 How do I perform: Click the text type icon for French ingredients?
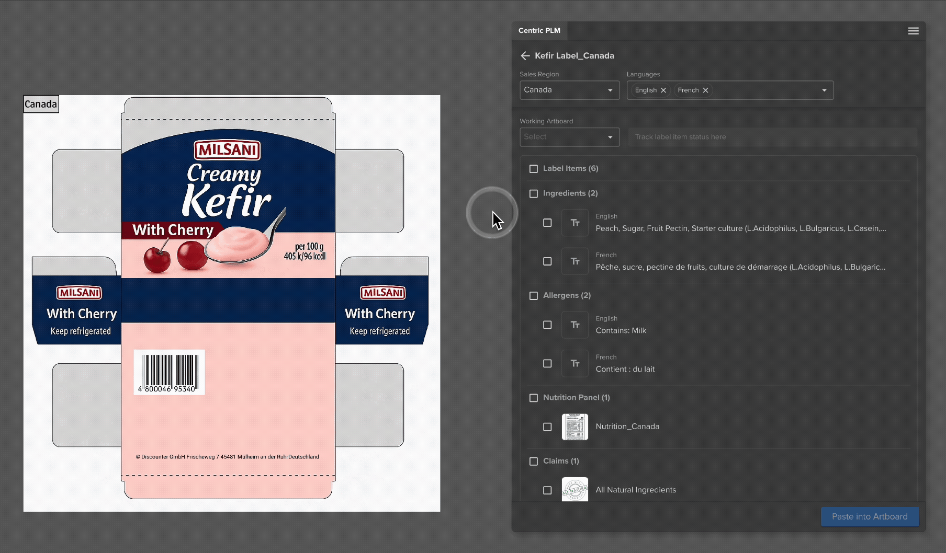[575, 261]
